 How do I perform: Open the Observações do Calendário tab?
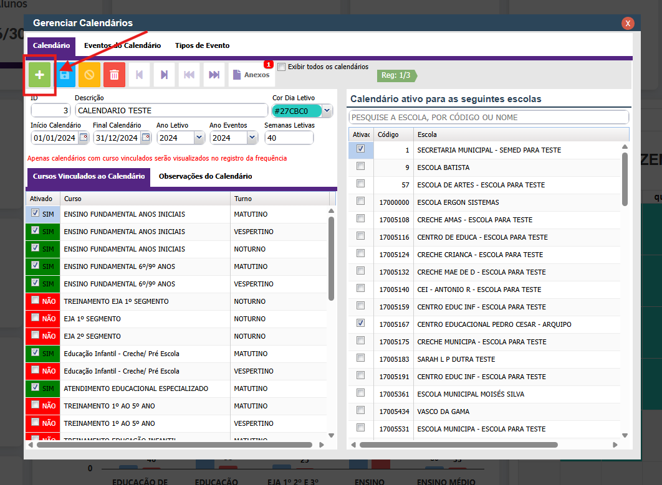click(205, 176)
